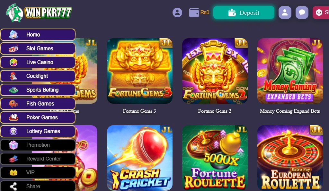
Task: Click the round profile avatar icon in the header
Action: 177,13
